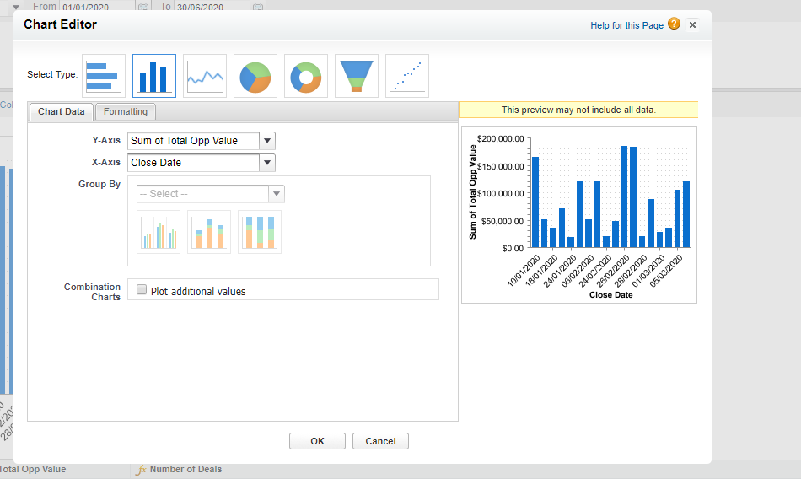This screenshot has width=801, height=479.
Task: Select side-by-side grouped column layout
Action: (159, 232)
